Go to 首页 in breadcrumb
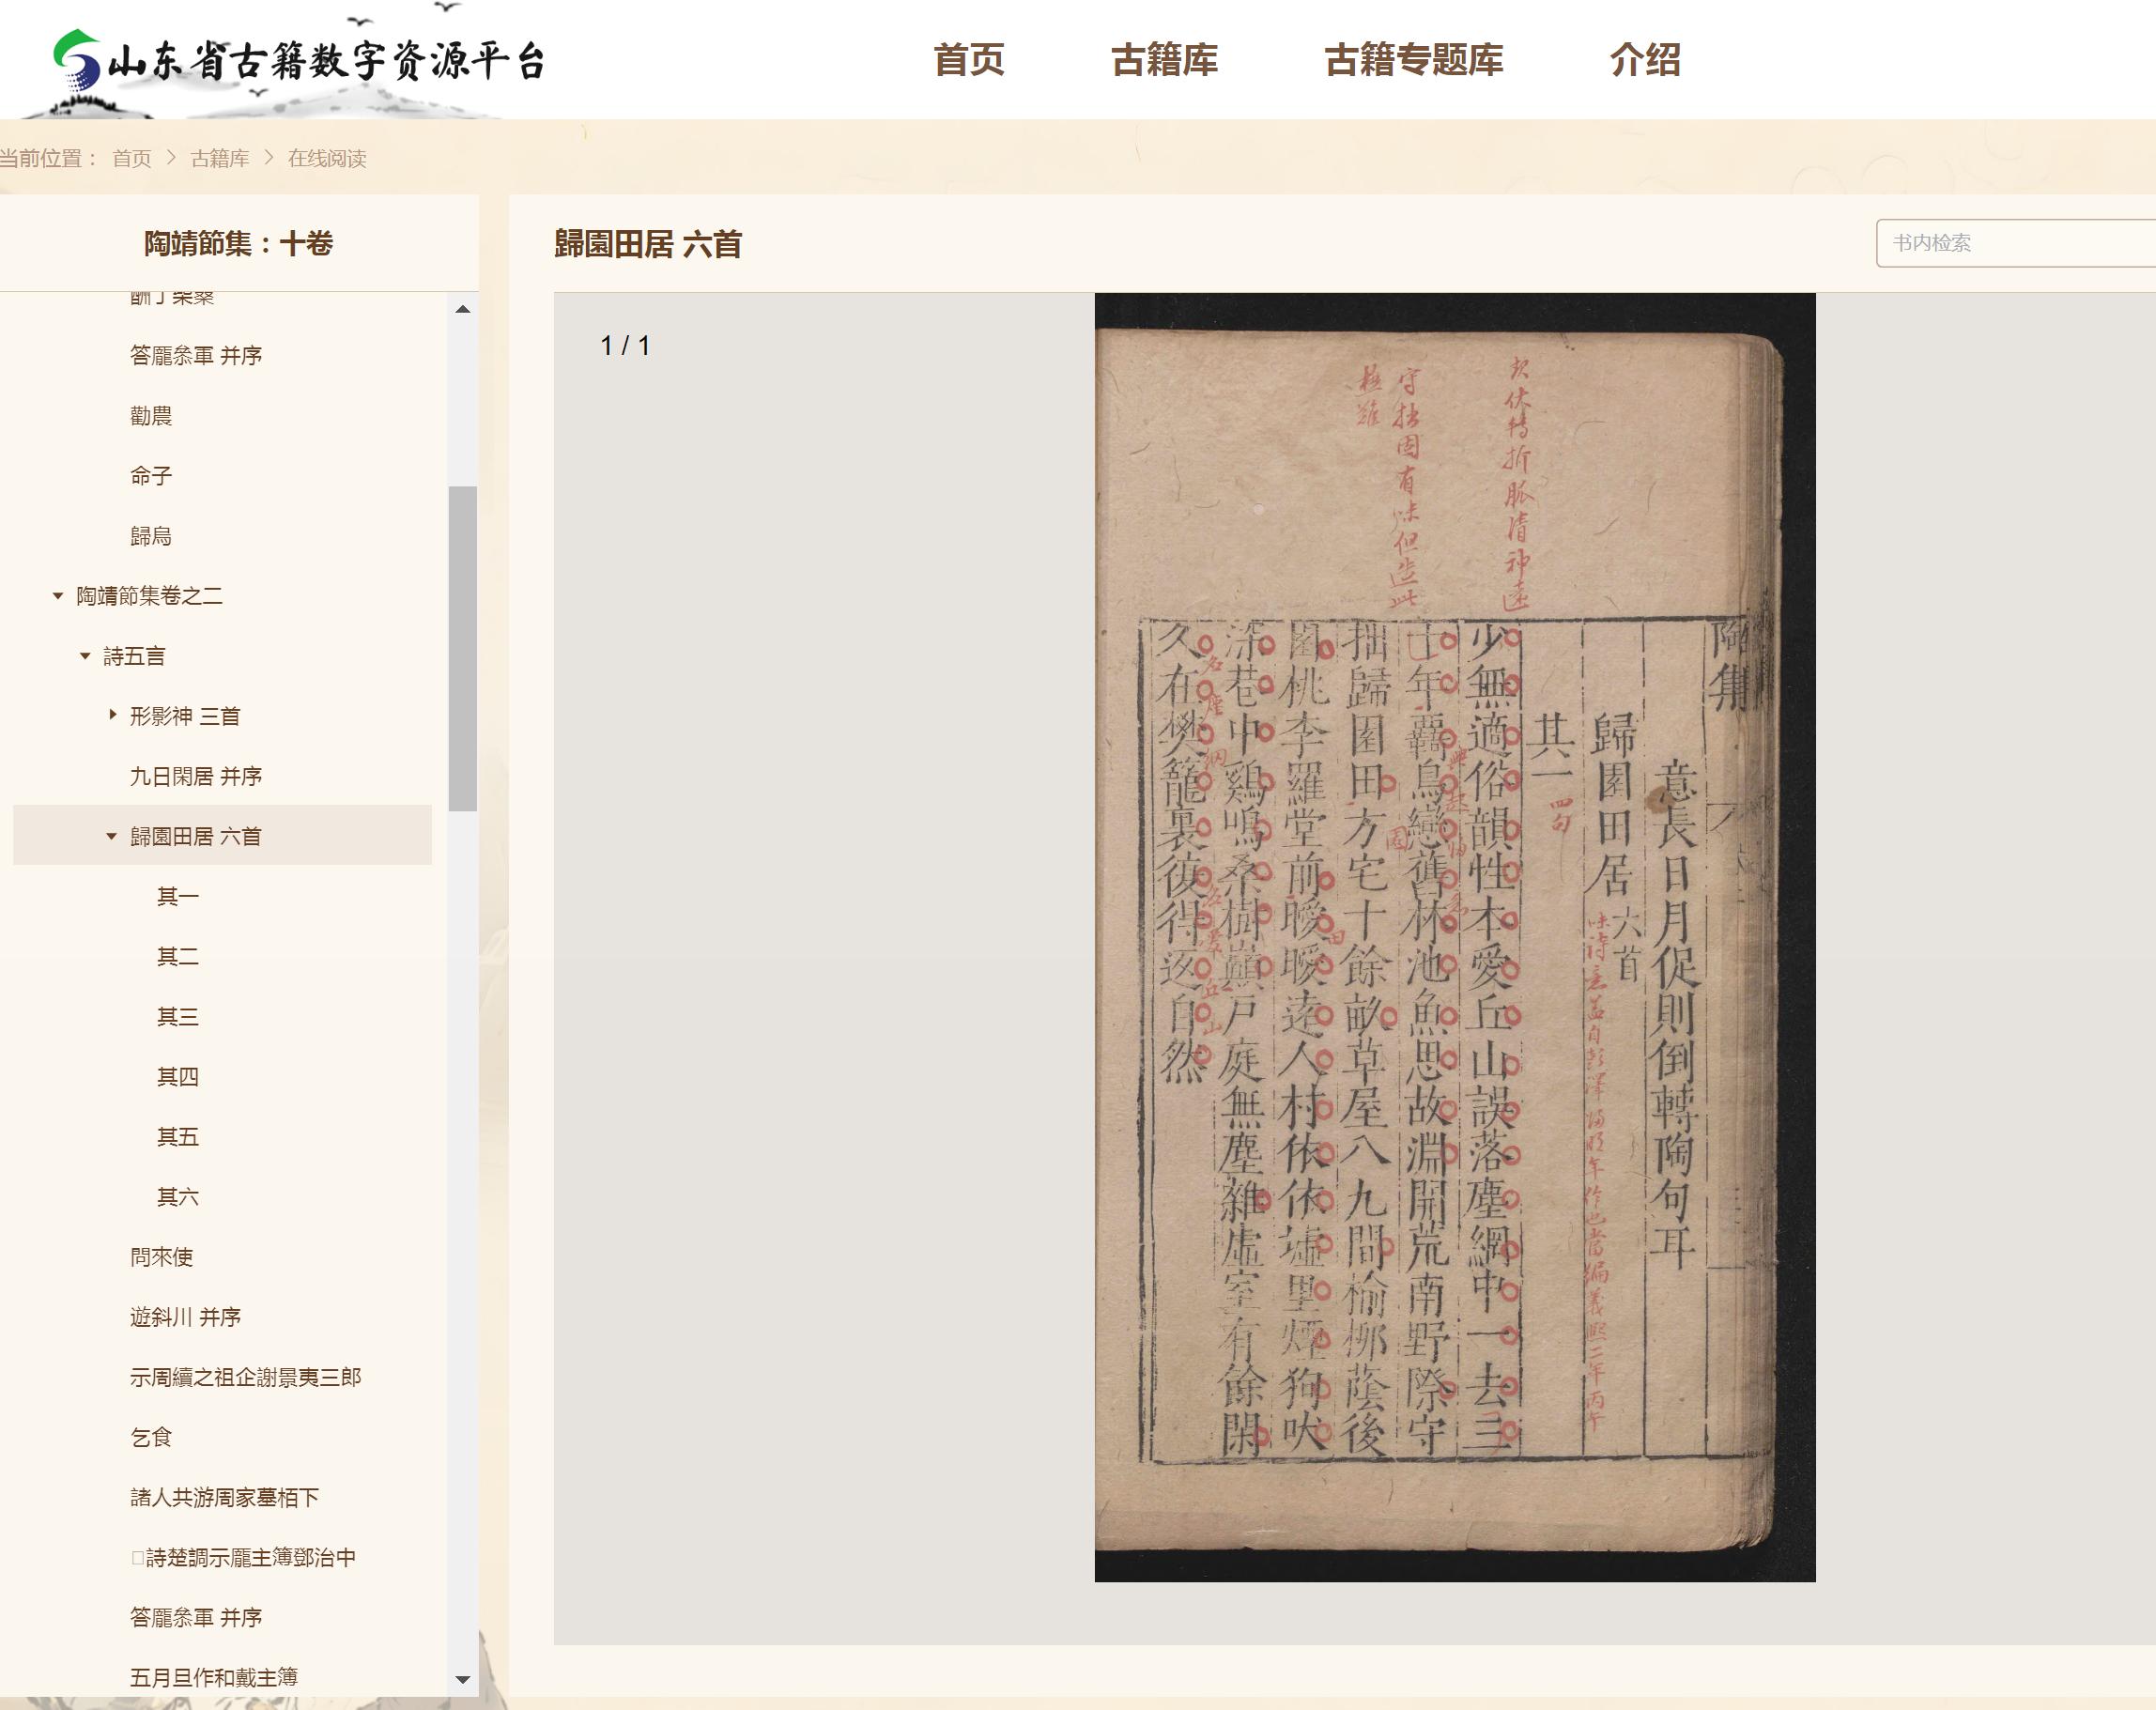2156x1710 pixels. pyautogui.click(x=132, y=158)
